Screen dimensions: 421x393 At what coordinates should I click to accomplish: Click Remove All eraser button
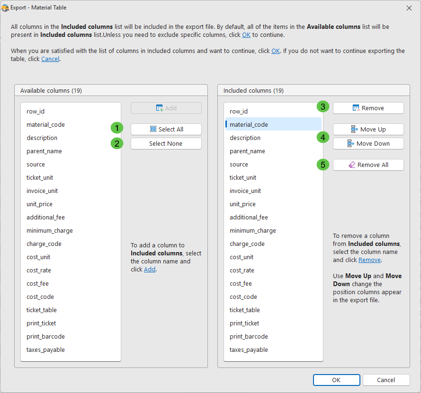[x=368, y=165]
